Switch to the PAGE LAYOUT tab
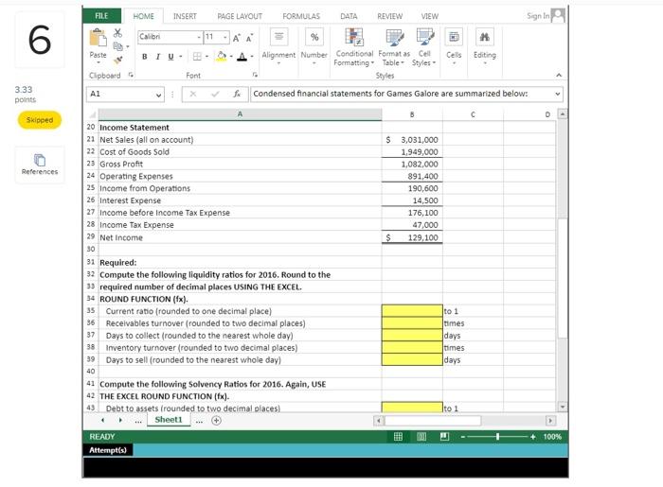 [240, 16]
